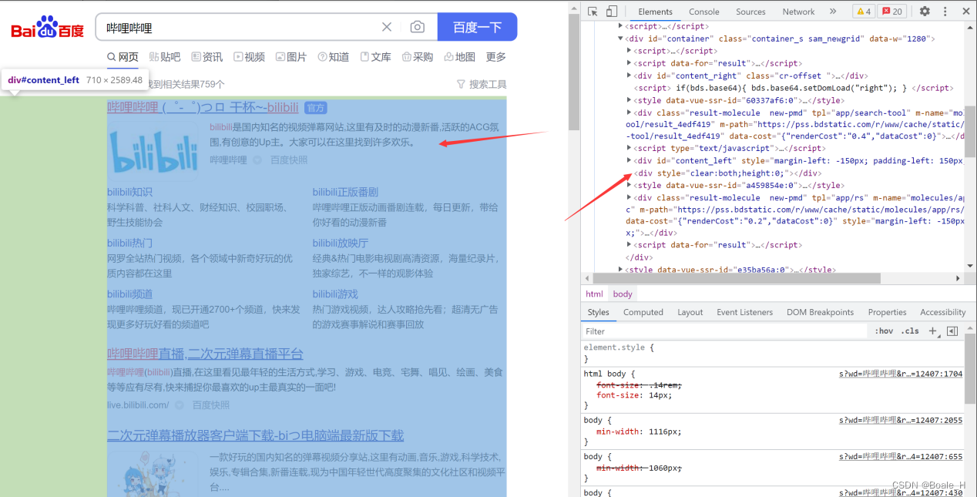Open the Properties tab

(887, 312)
